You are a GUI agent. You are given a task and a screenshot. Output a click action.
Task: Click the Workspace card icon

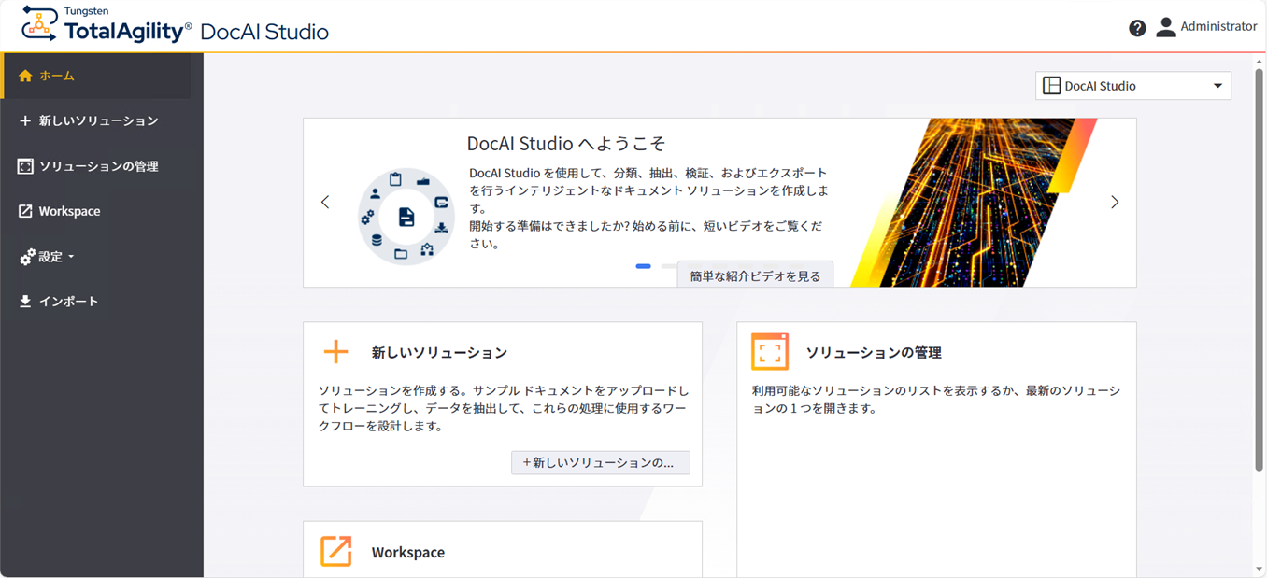(335, 552)
